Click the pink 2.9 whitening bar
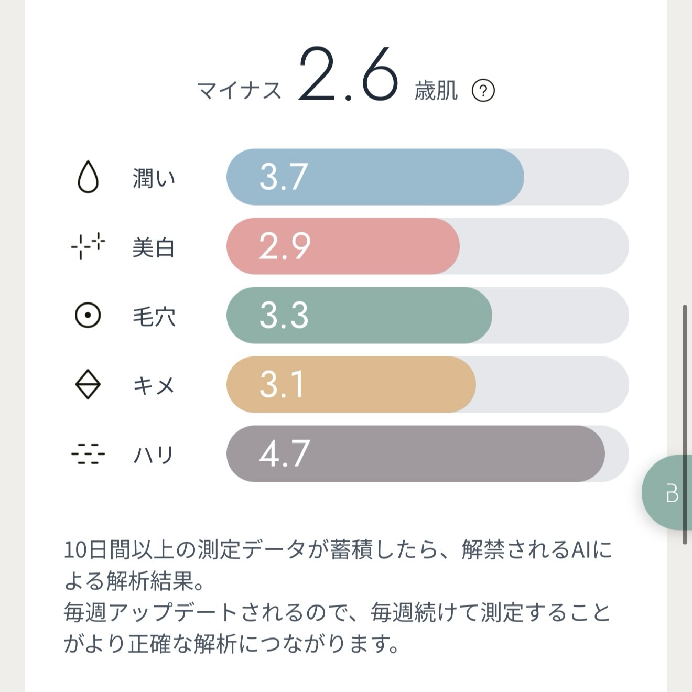Image resolution: width=692 pixels, height=692 pixels. click(343, 246)
